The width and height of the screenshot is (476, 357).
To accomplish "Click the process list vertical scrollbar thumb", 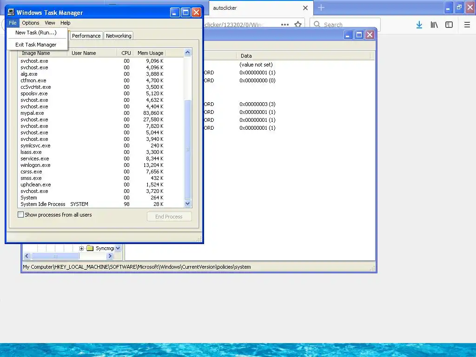I will tap(188, 149).
